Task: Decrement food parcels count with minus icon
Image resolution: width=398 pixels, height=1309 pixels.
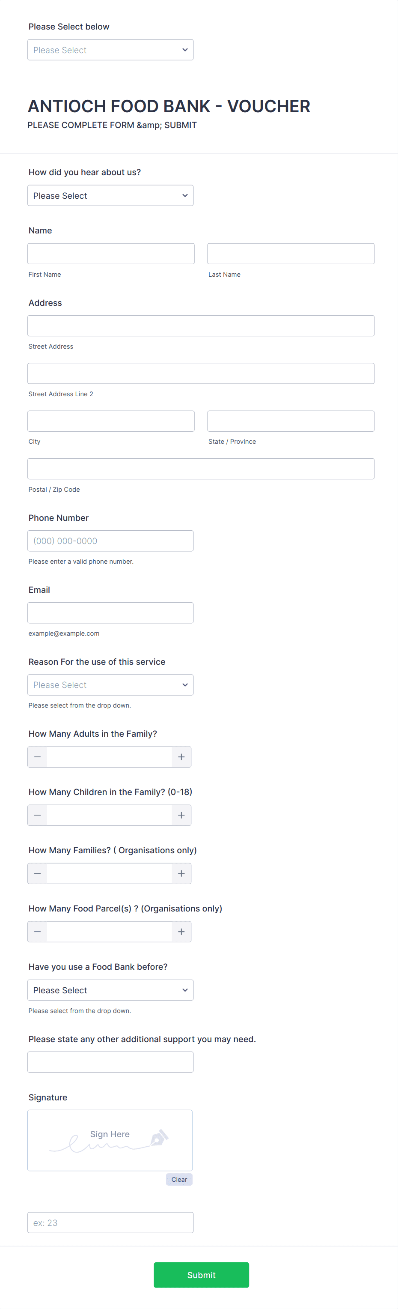Action: click(x=37, y=932)
